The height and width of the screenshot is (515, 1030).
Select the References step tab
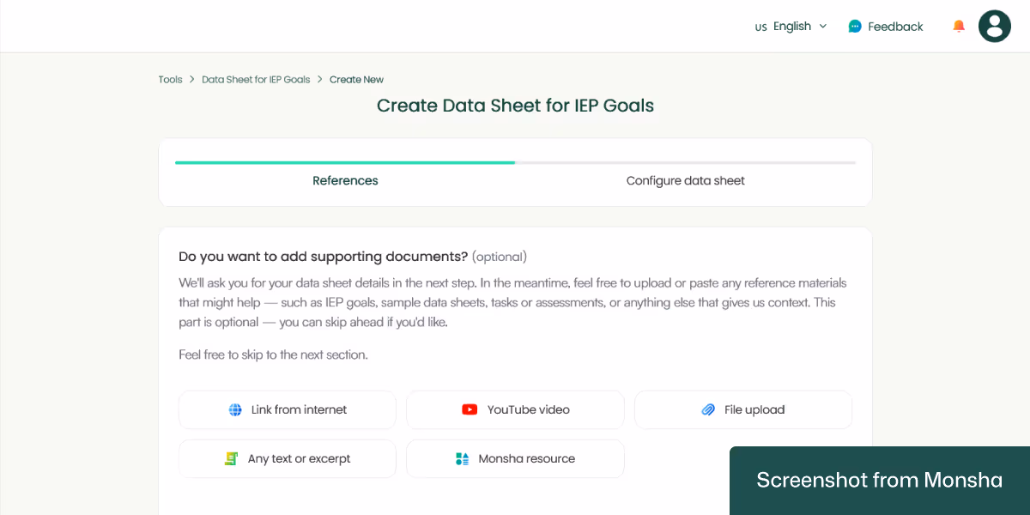(x=345, y=181)
